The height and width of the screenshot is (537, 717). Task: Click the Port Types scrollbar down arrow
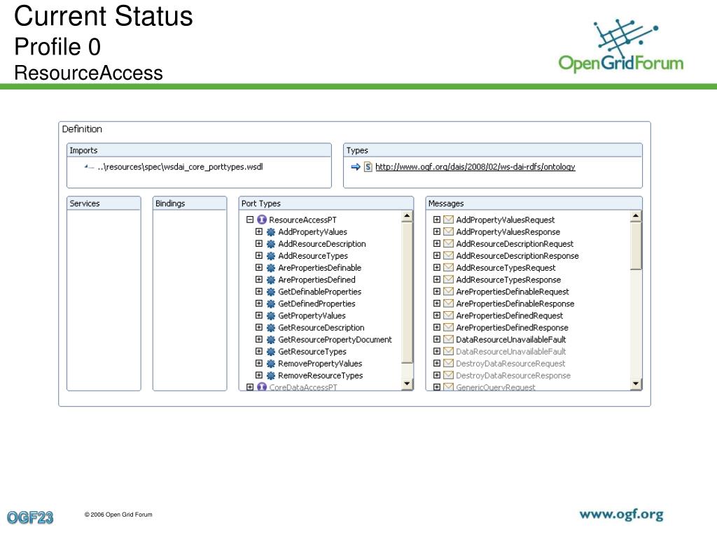[x=407, y=384]
